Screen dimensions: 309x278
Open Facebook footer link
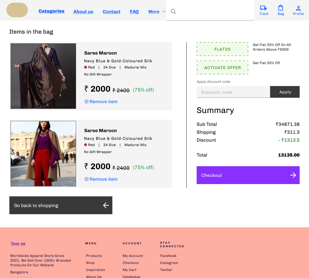click(168, 256)
